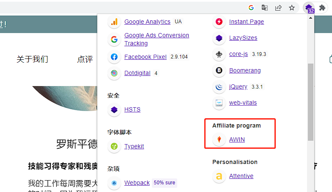Image resolution: width=332 pixels, height=192 pixels.
Task: Click the popup scrollbar up arrow
Action: [310, 18]
